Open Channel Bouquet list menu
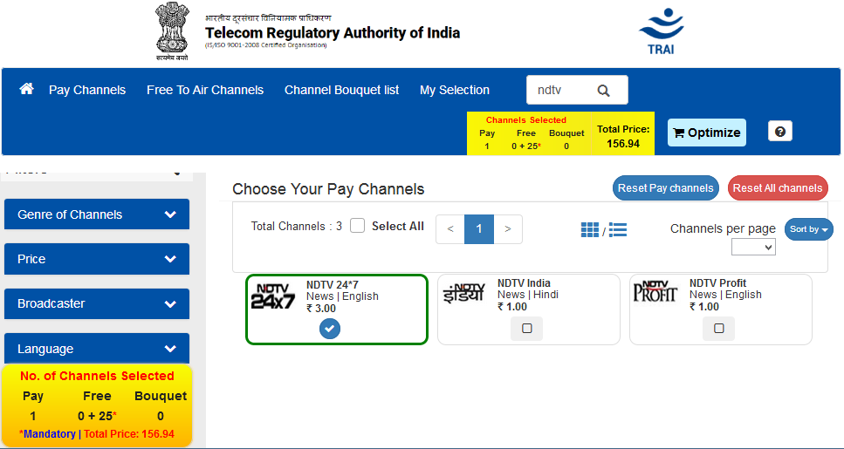Viewport: 844px width, 449px height. (x=342, y=90)
